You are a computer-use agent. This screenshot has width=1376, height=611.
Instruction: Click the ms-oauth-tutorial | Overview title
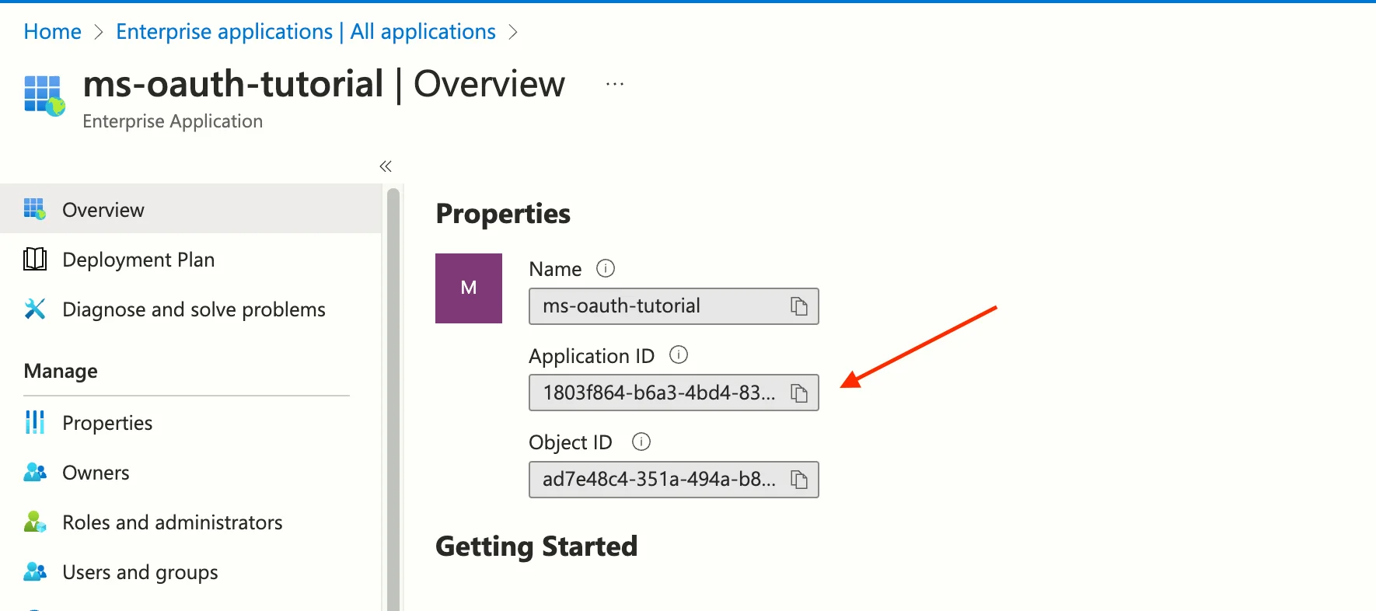click(x=323, y=84)
